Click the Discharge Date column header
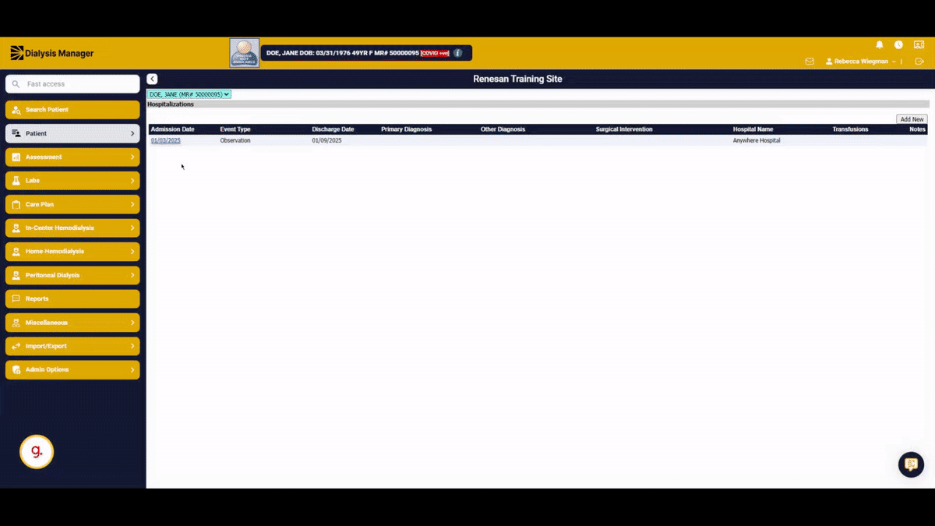 (333, 129)
